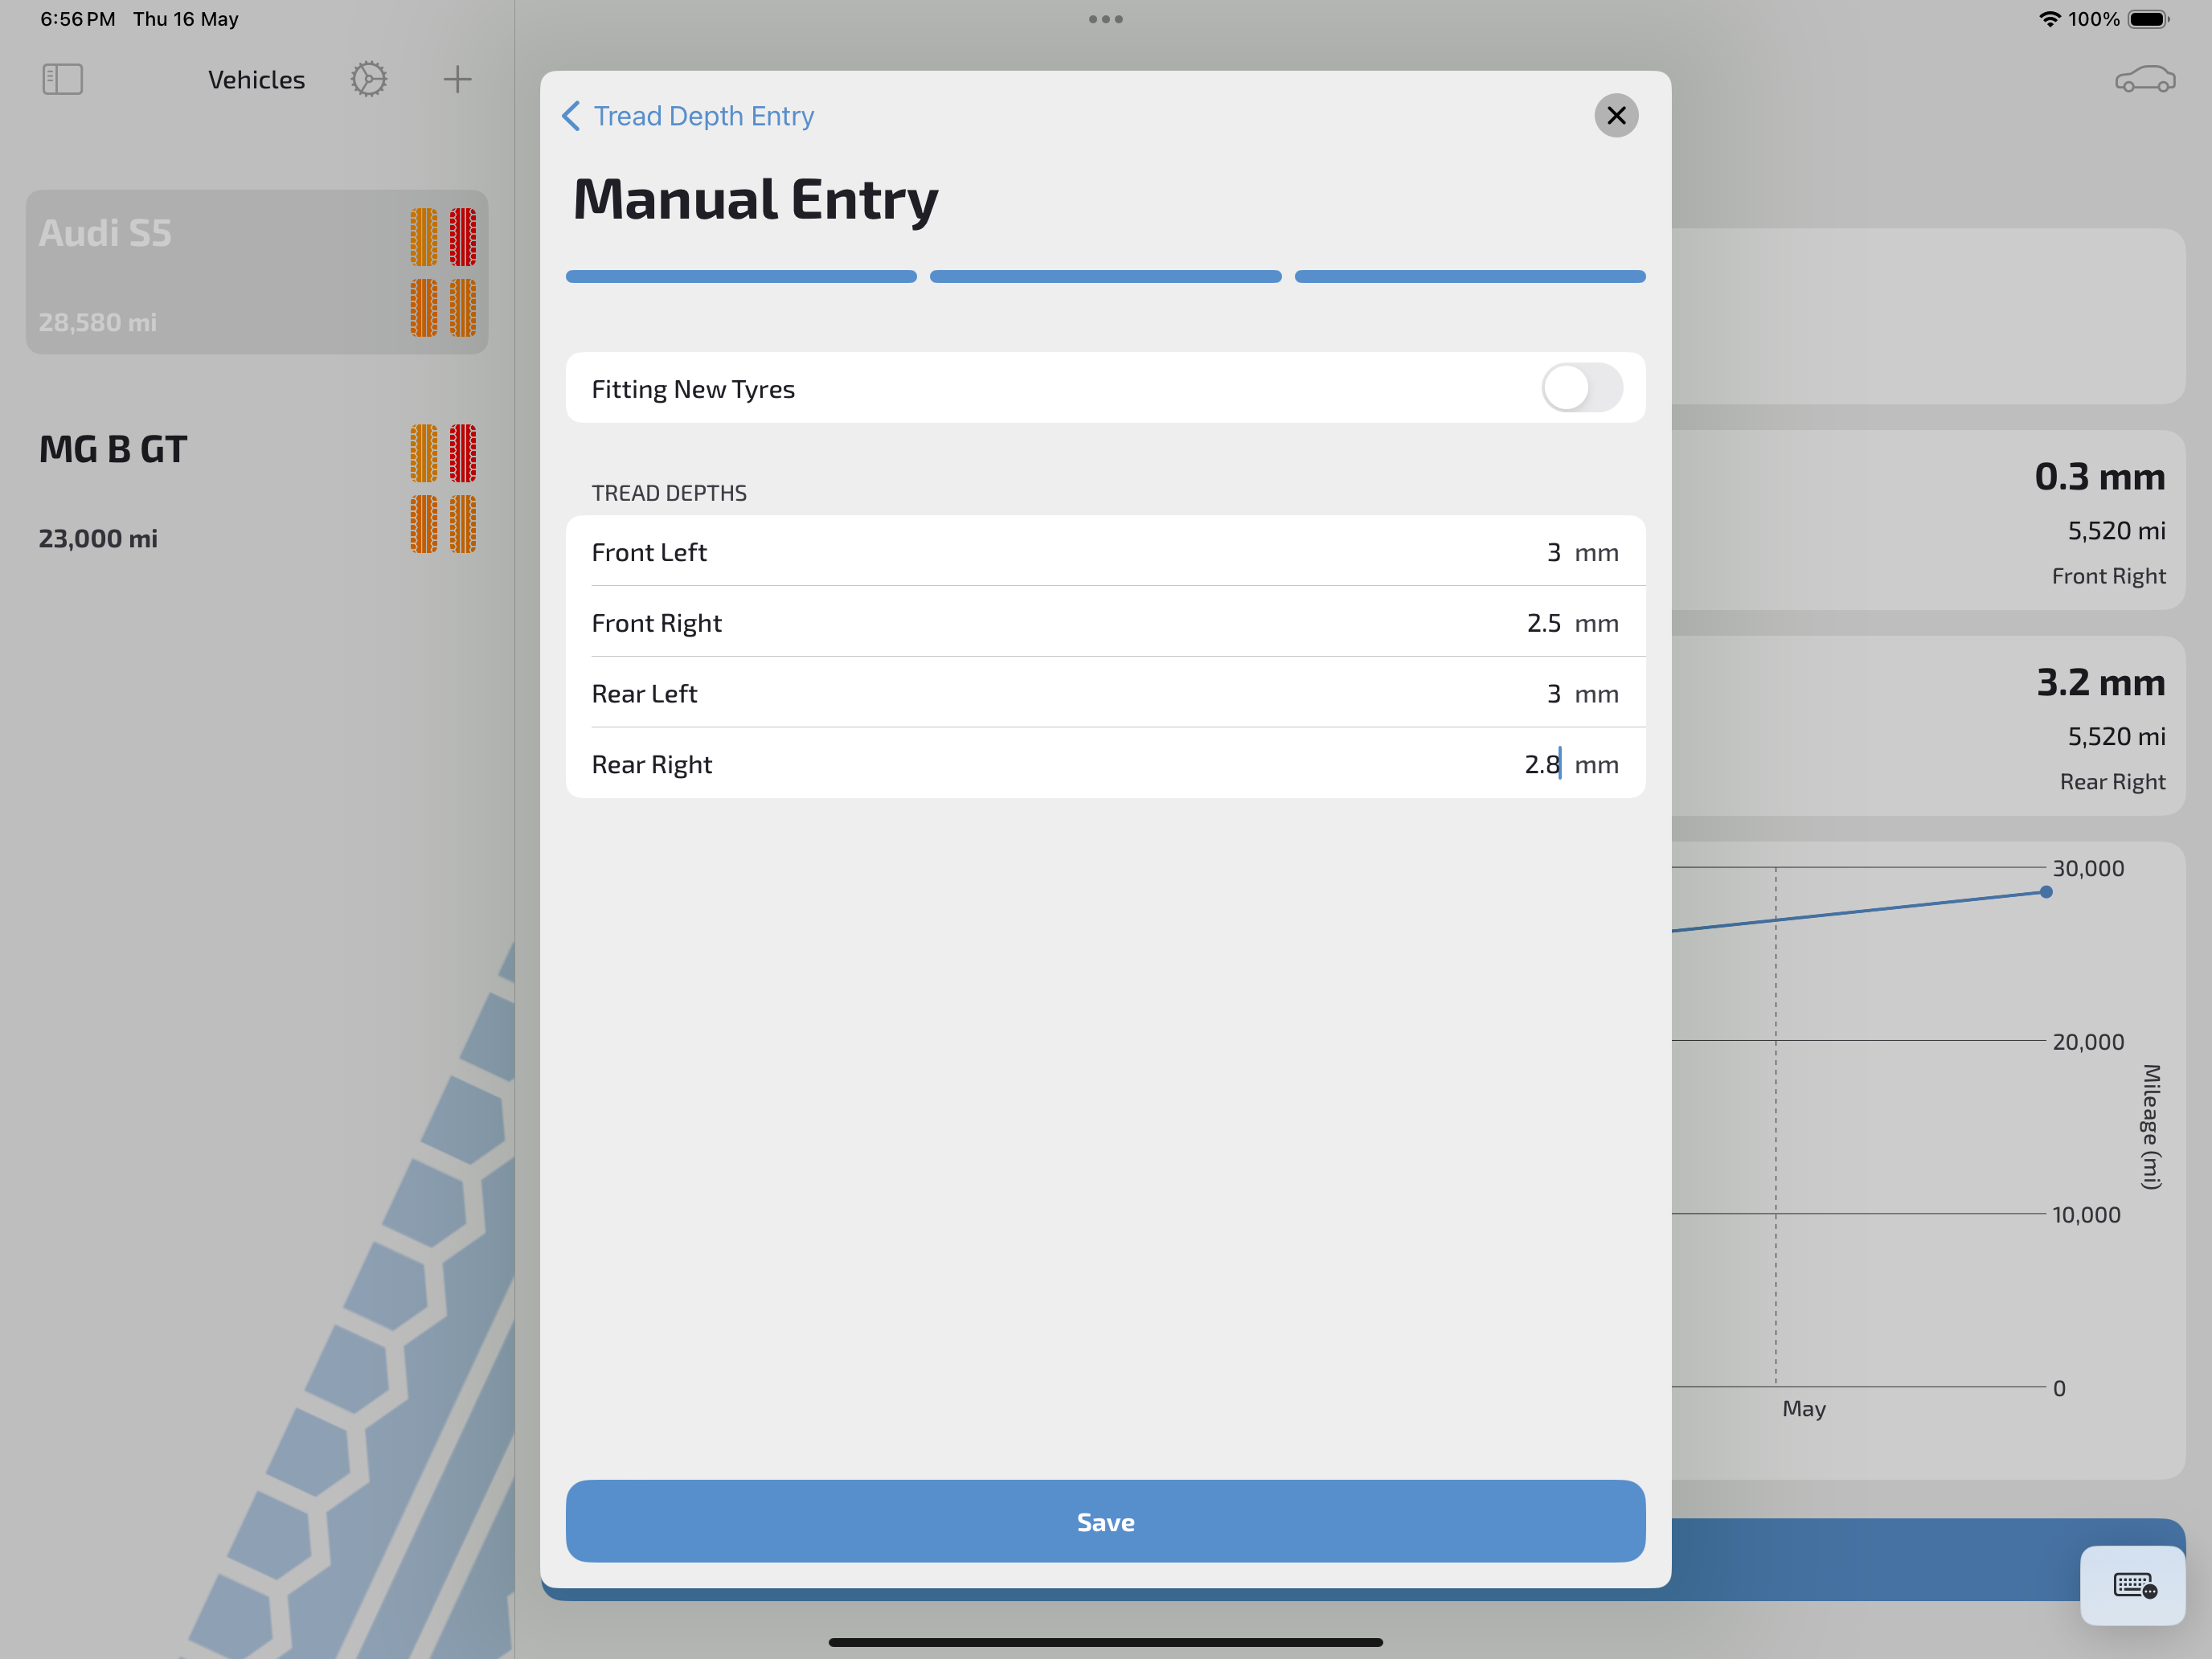Click Audi S5 rear right tyre icon
This screenshot has height=1659, width=2212.
(x=462, y=307)
